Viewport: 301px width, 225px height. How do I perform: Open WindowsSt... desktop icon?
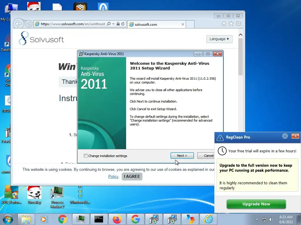point(80,195)
